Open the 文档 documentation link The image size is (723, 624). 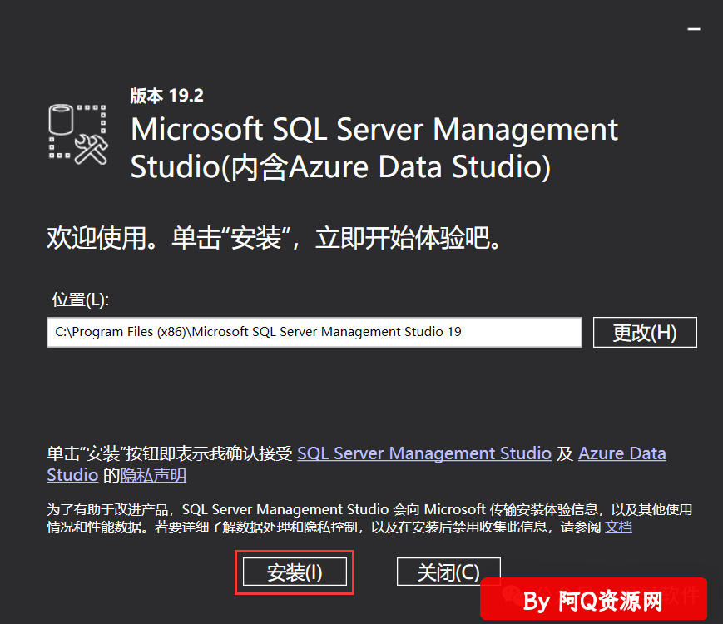click(618, 527)
